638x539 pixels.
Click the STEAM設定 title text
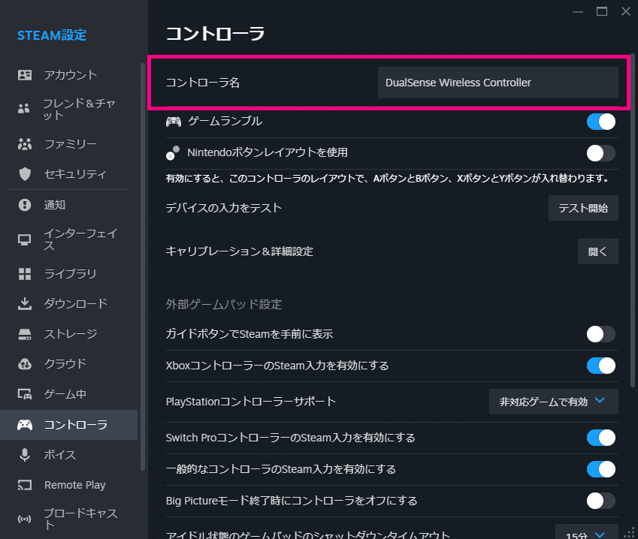(52, 35)
